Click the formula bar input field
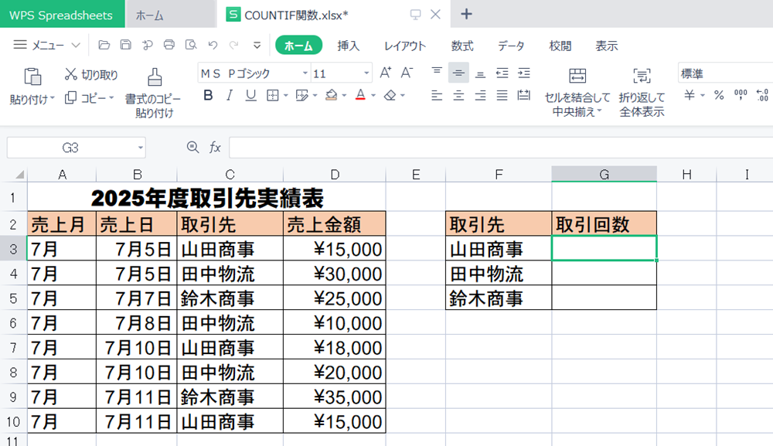The image size is (773, 446). pos(501,148)
